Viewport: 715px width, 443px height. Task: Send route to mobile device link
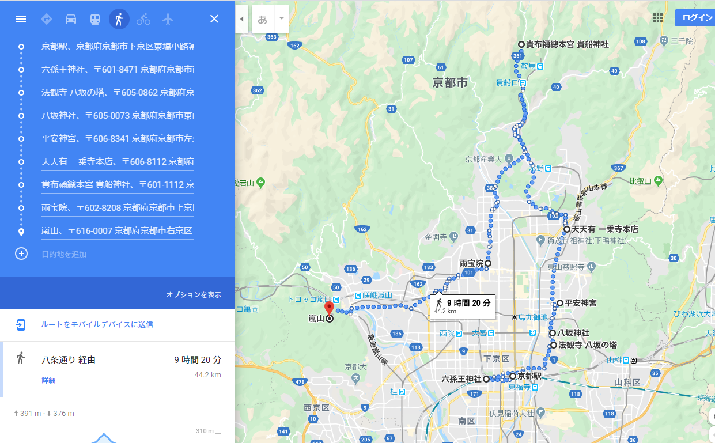click(97, 324)
